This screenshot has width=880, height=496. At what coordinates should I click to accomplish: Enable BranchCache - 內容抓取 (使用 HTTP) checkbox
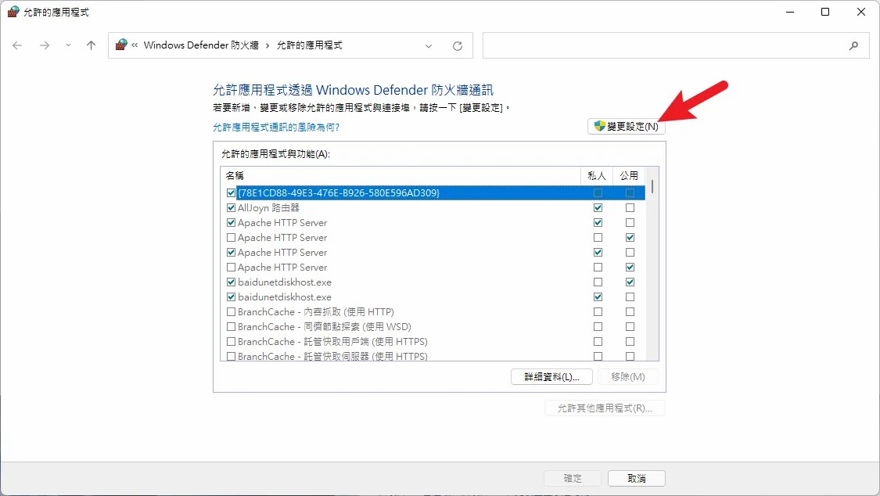click(x=231, y=311)
